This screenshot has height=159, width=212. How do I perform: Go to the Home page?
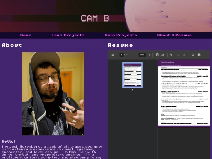26,35
